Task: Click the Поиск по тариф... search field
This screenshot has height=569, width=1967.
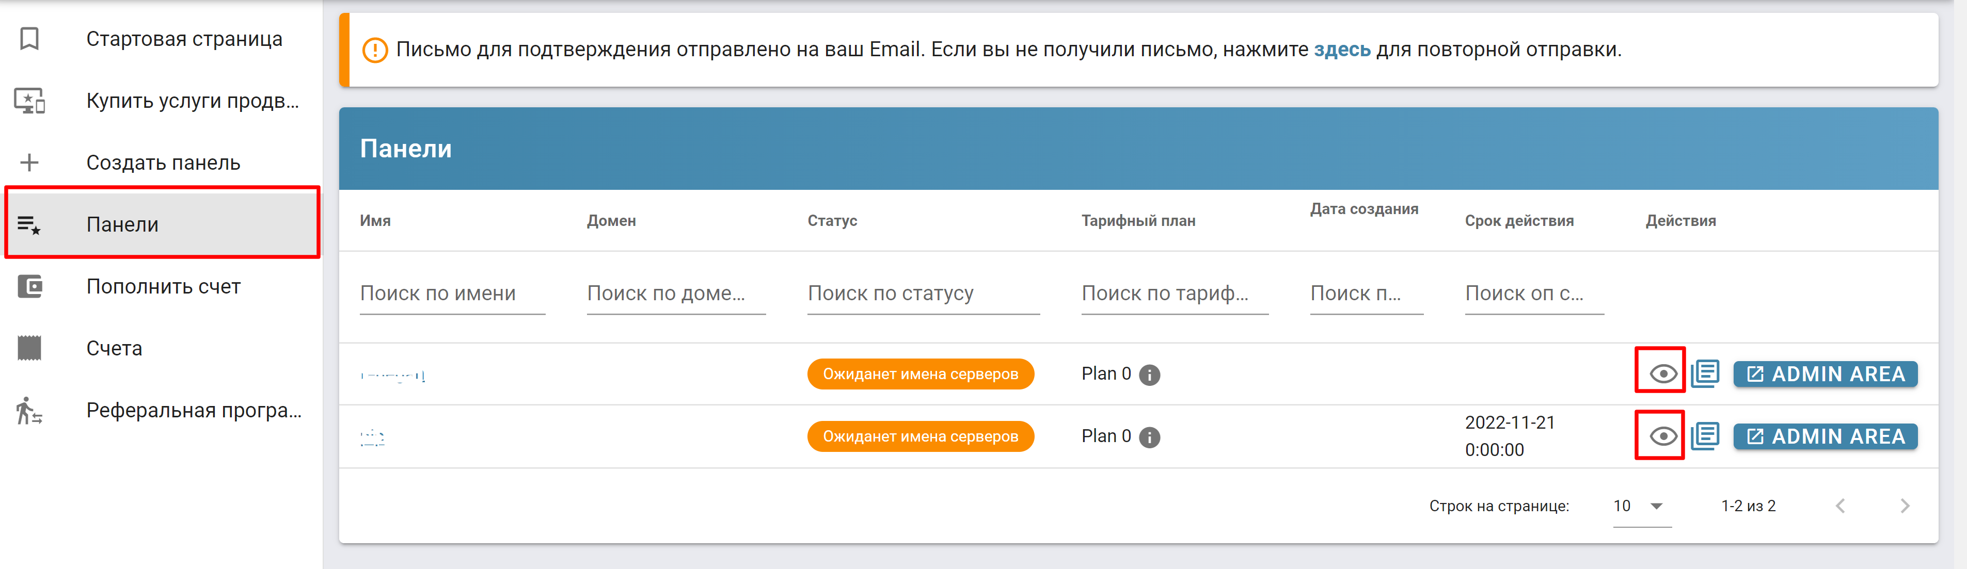Action: point(1175,294)
